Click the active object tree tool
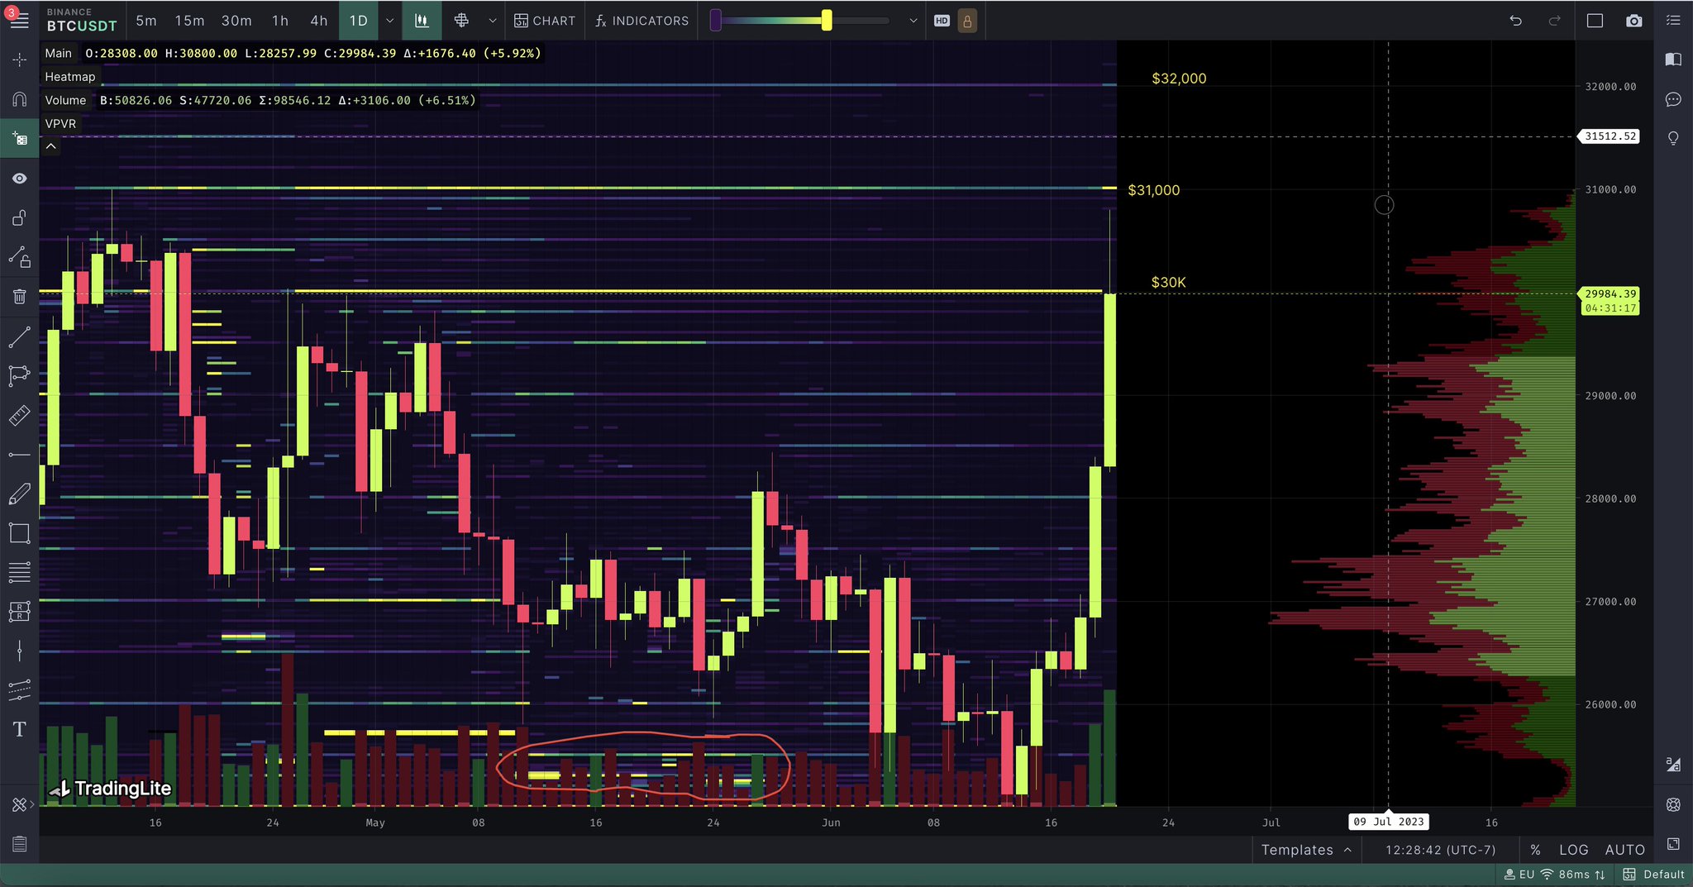 point(19,139)
